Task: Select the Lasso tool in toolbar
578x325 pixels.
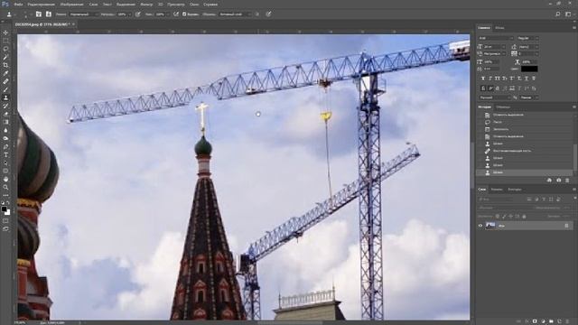Action: 5,49
